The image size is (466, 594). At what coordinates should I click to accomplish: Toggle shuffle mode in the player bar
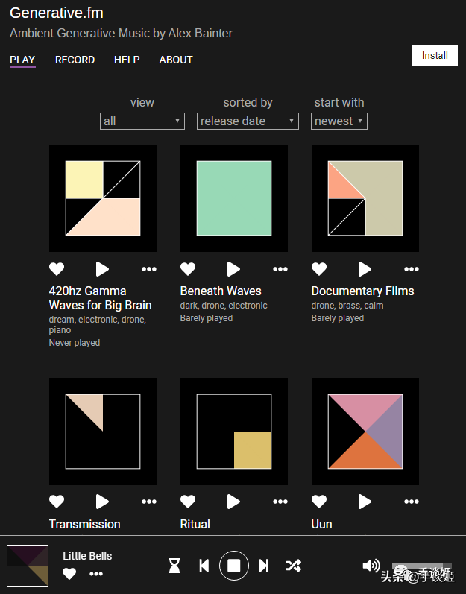(294, 566)
